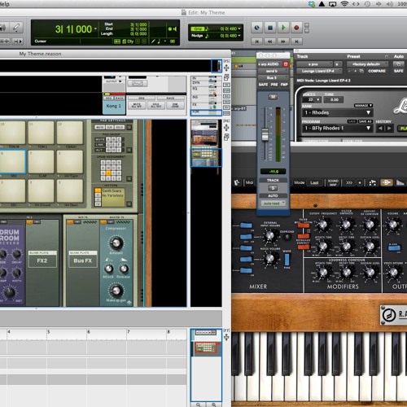Open the program '1 - BFly Rhodes 1' dropdown
The width and height of the screenshot is (407, 407).
click(338, 128)
